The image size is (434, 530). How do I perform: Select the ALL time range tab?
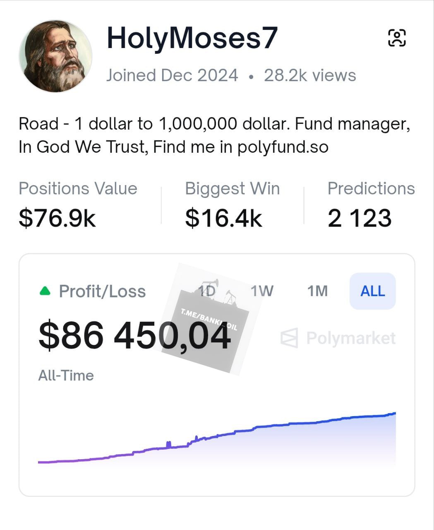click(372, 291)
